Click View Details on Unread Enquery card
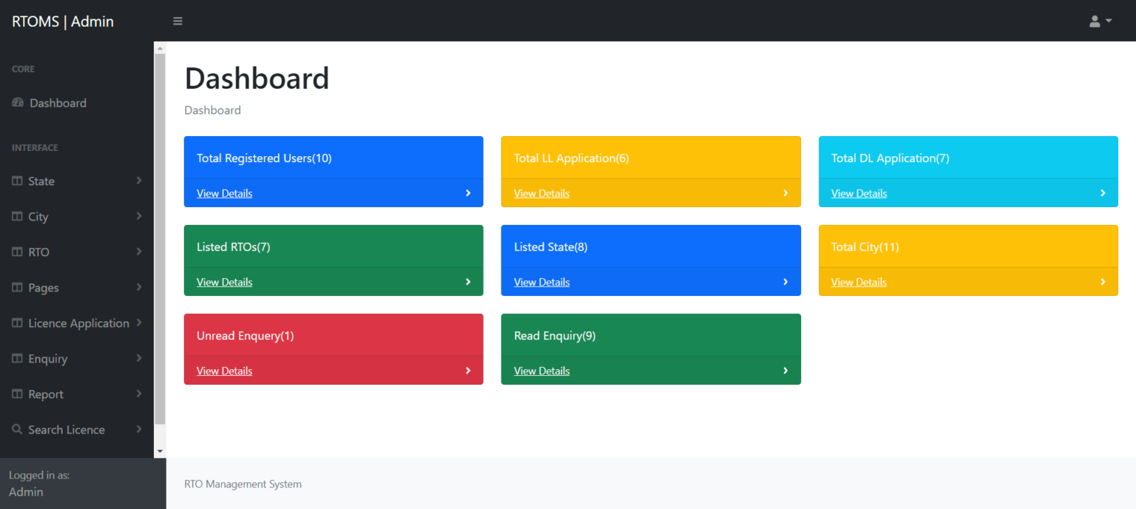 pyautogui.click(x=224, y=371)
